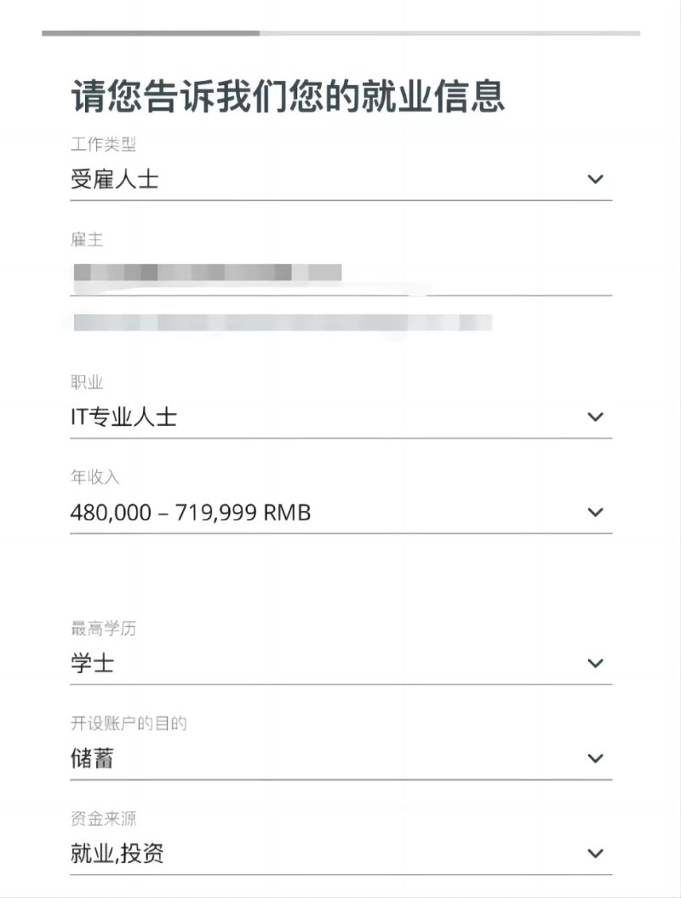The image size is (681, 898).
Task: Click the 工作类型 field label
Action: pos(103,144)
